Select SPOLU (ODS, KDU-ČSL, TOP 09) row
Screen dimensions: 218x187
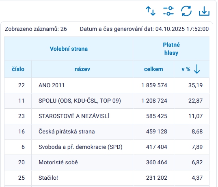coord(107,101)
